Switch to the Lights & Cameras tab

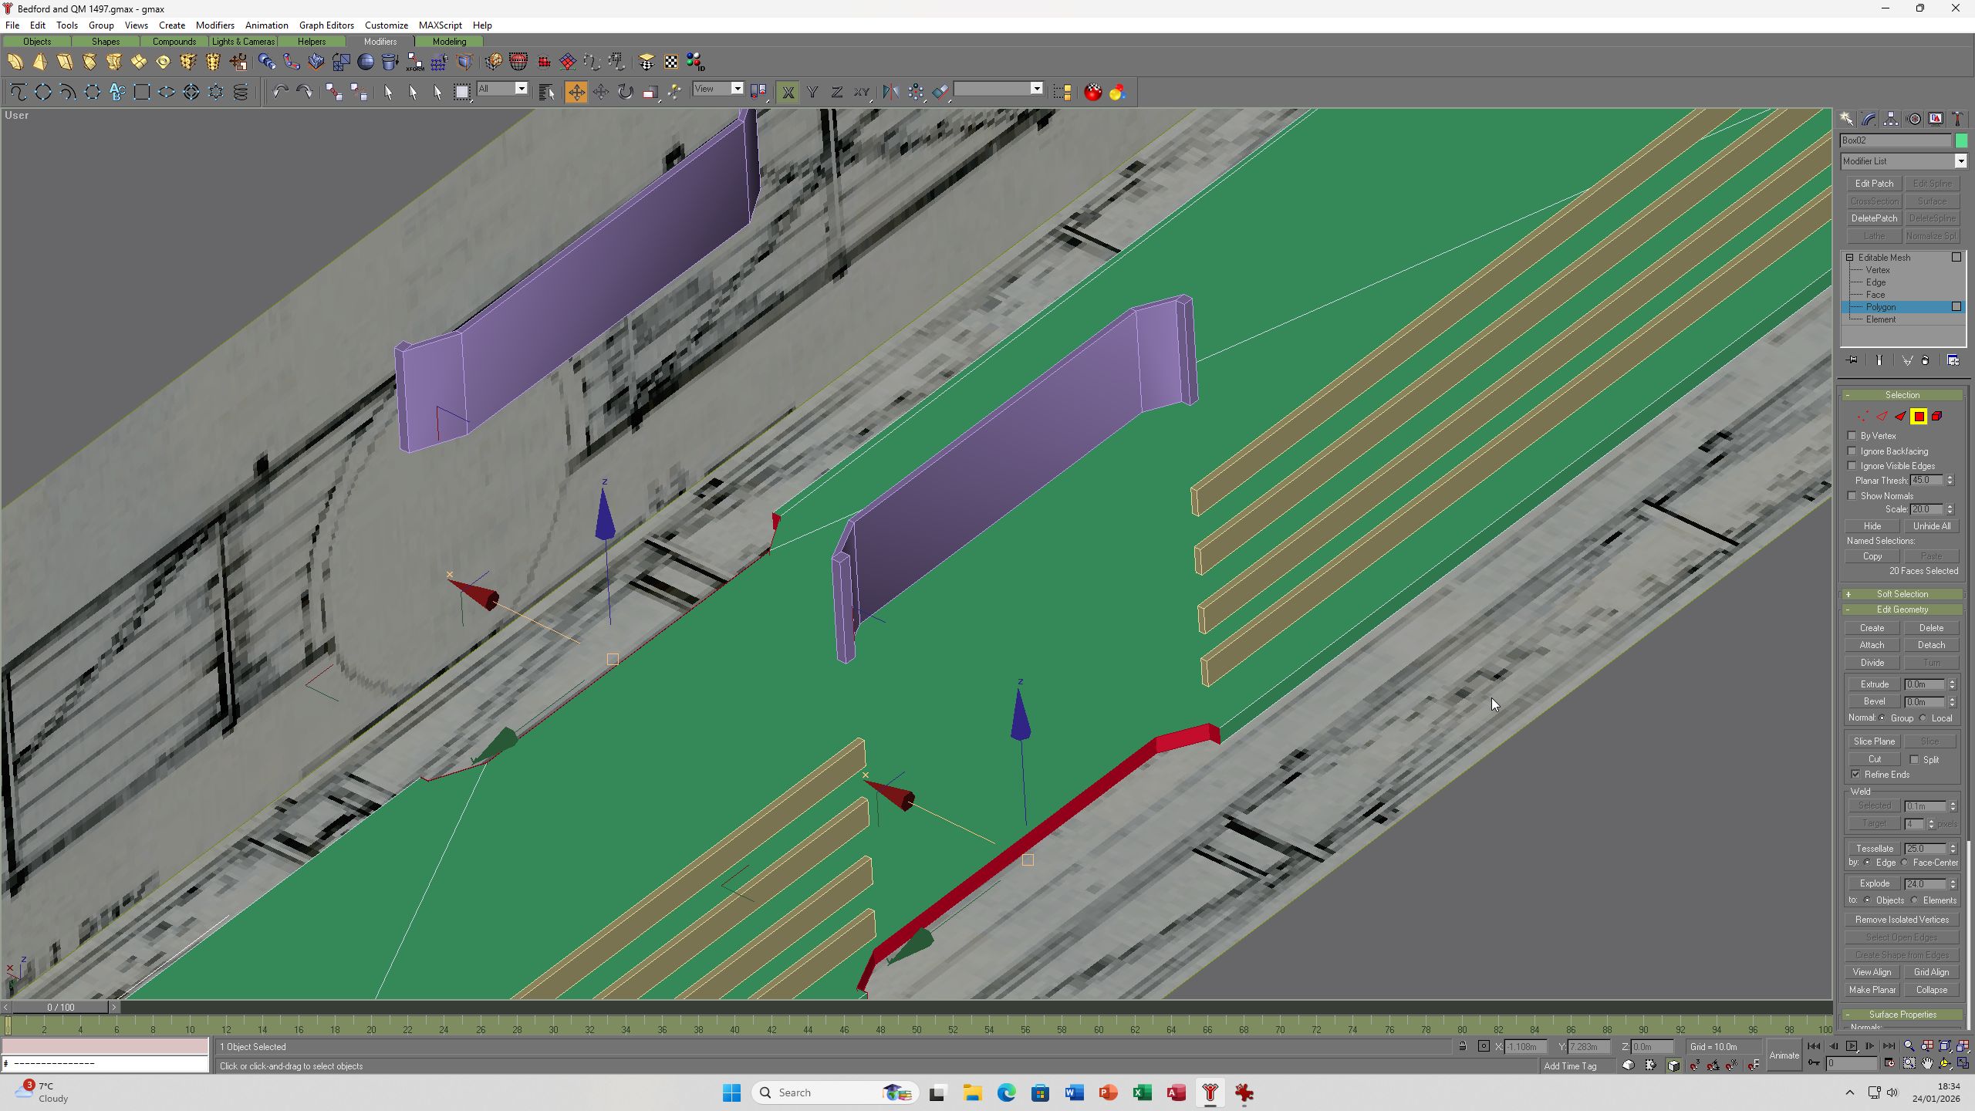pyautogui.click(x=243, y=42)
